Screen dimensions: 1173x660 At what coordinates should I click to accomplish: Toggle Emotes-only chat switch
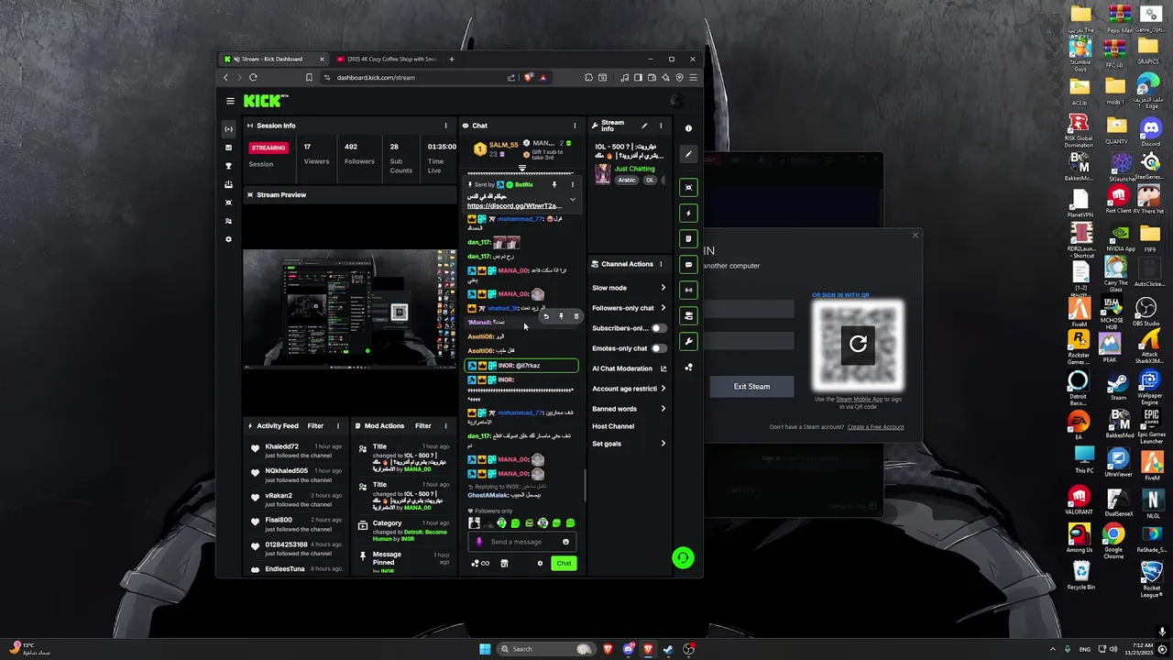click(x=659, y=348)
